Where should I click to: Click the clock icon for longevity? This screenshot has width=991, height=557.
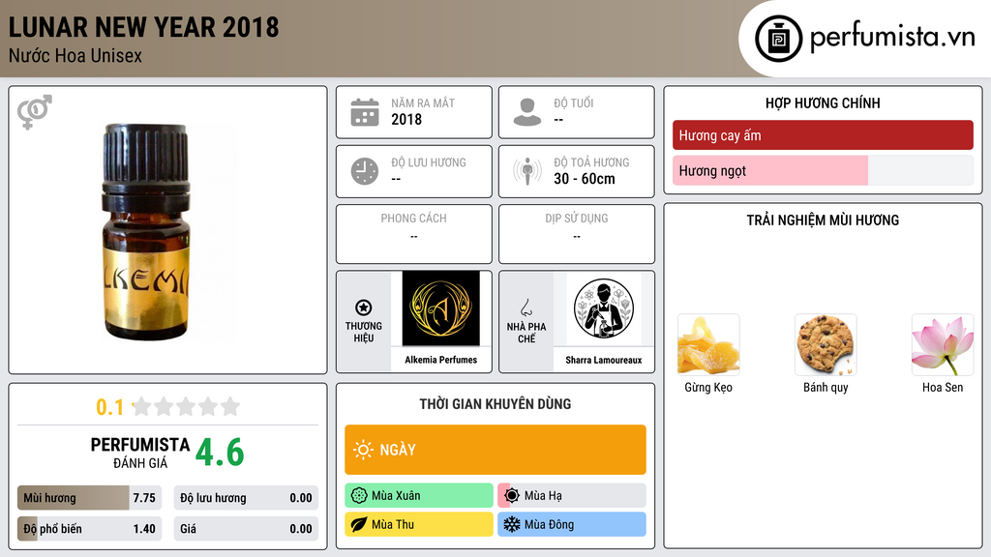click(365, 171)
